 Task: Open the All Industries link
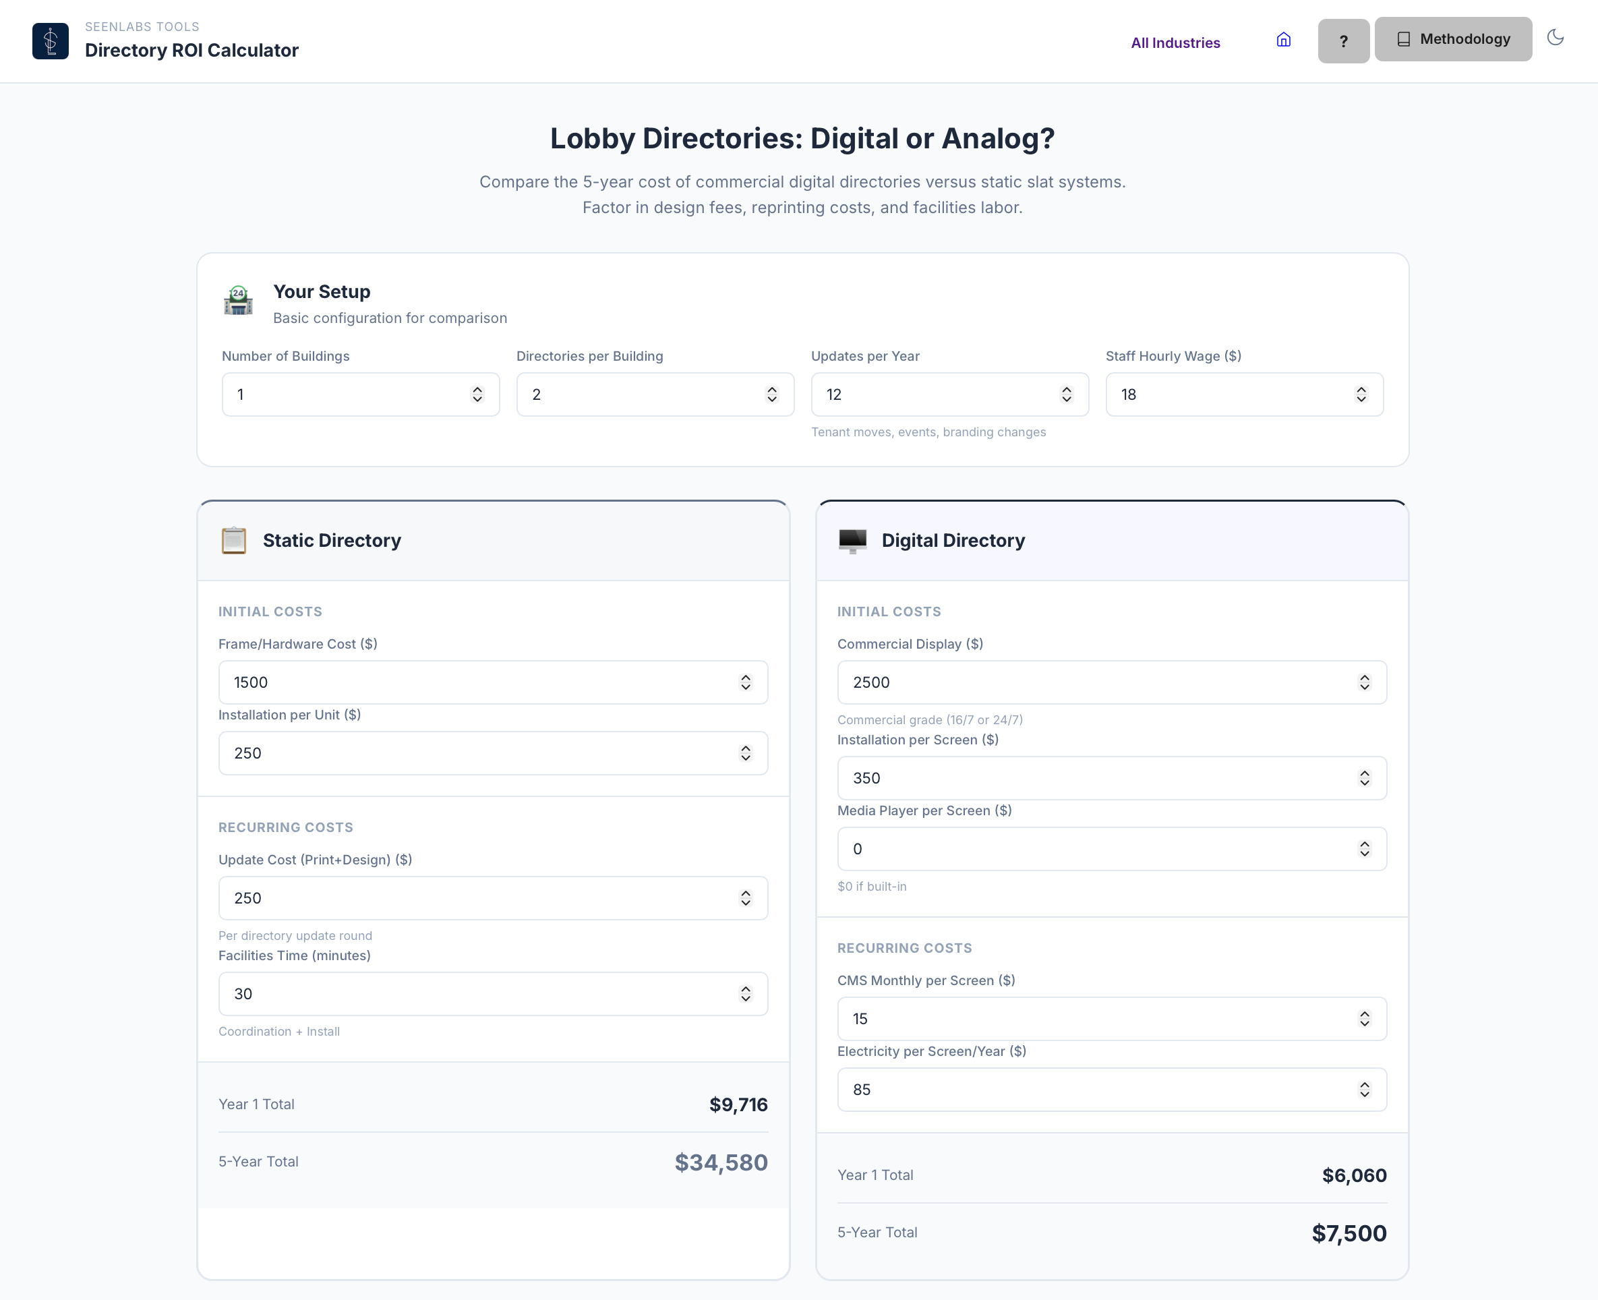pos(1174,42)
